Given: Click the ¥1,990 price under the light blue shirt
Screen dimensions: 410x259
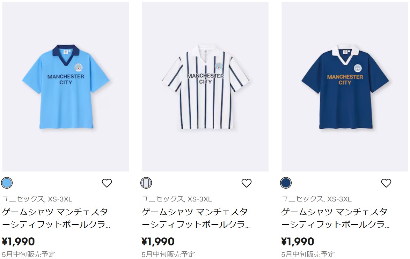Looking at the screenshot, I should (x=18, y=242).
